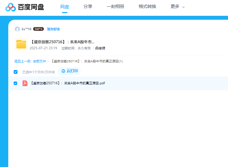Screen dimensions: 228x167
Task: Click the SVIP6 membership badge
Action: click(x=38, y=29)
